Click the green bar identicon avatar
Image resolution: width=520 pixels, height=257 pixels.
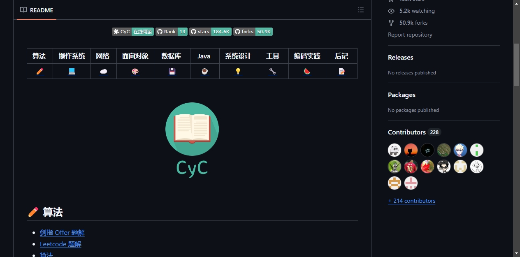click(x=477, y=150)
